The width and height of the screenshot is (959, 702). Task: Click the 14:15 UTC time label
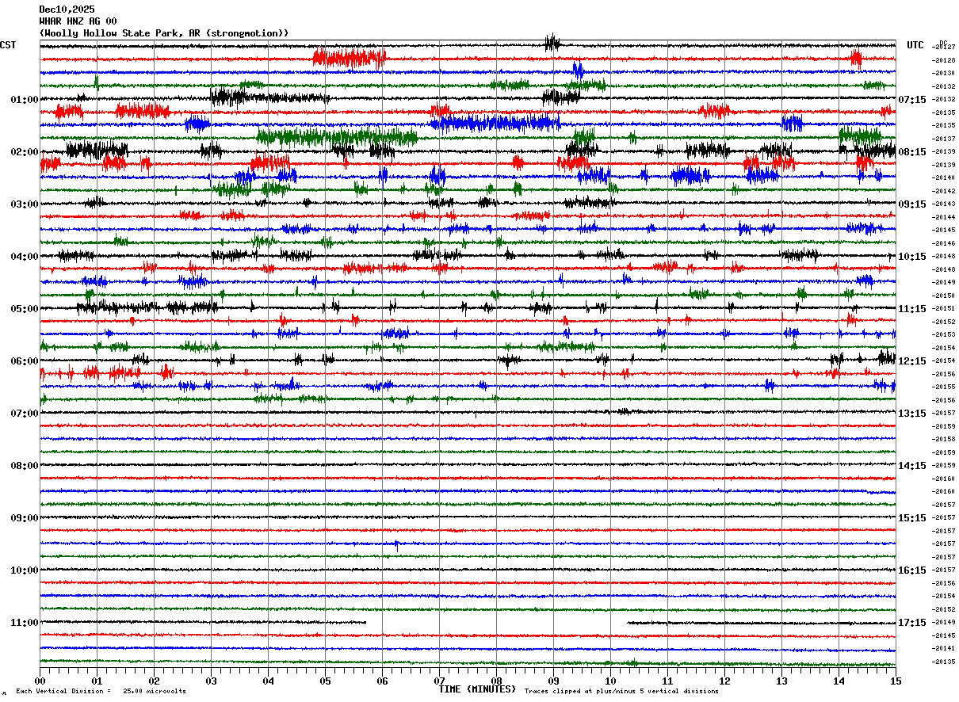912,466
